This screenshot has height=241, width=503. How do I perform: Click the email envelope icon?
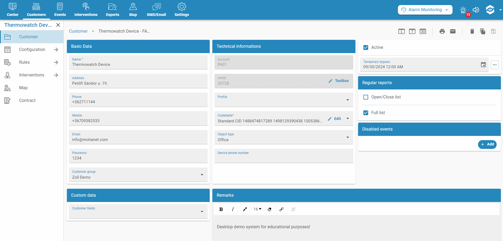click(453, 31)
